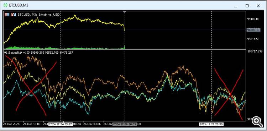
Task: Click the chart shift triangle marker
Action: pos(125,12)
